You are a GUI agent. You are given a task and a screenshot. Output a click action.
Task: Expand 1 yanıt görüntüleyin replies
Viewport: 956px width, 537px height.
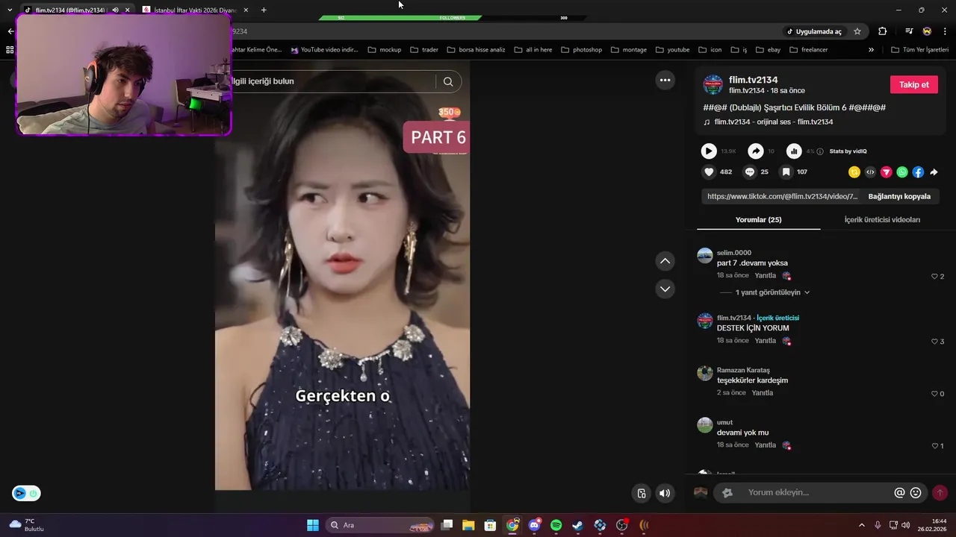pos(772,292)
